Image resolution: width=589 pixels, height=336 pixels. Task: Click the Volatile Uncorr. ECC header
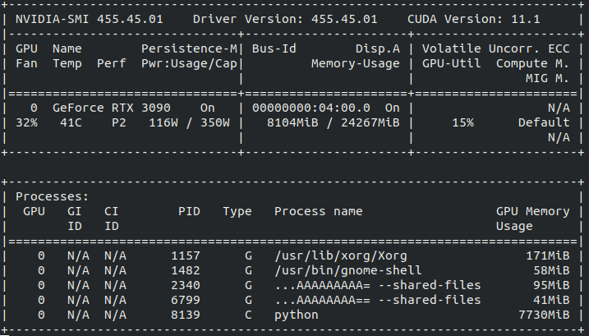point(496,48)
